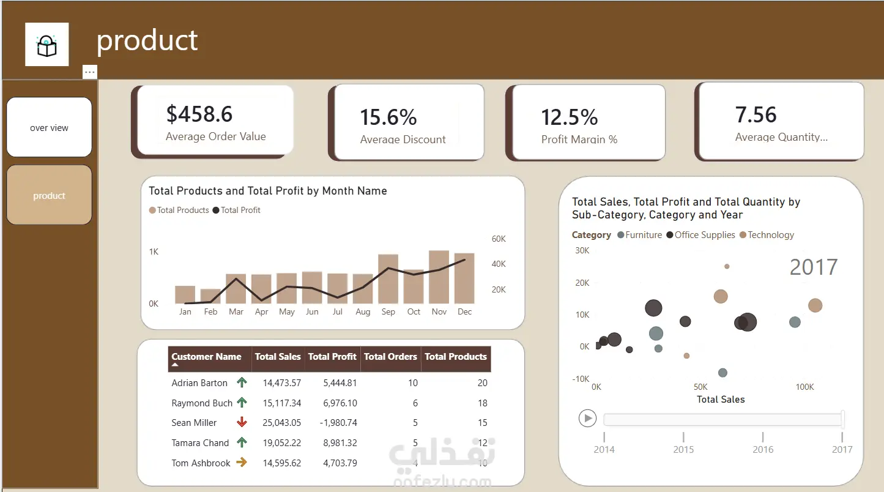The height and width of the screenshot is (492, 884).
Task: Click red down arrow beside Sean Miller
Action: click(x=242, y=422)
